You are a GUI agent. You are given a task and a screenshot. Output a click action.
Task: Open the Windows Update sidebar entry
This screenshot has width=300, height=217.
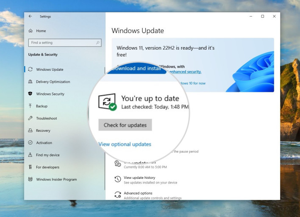(64, 69)
